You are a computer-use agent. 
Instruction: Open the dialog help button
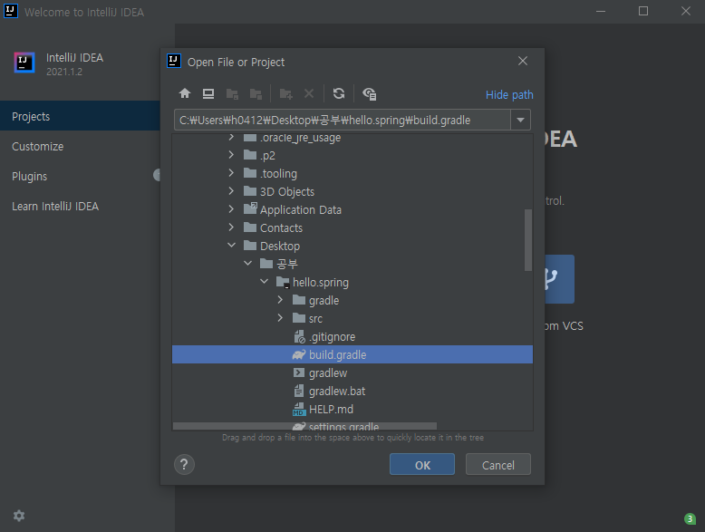(184, 464)
